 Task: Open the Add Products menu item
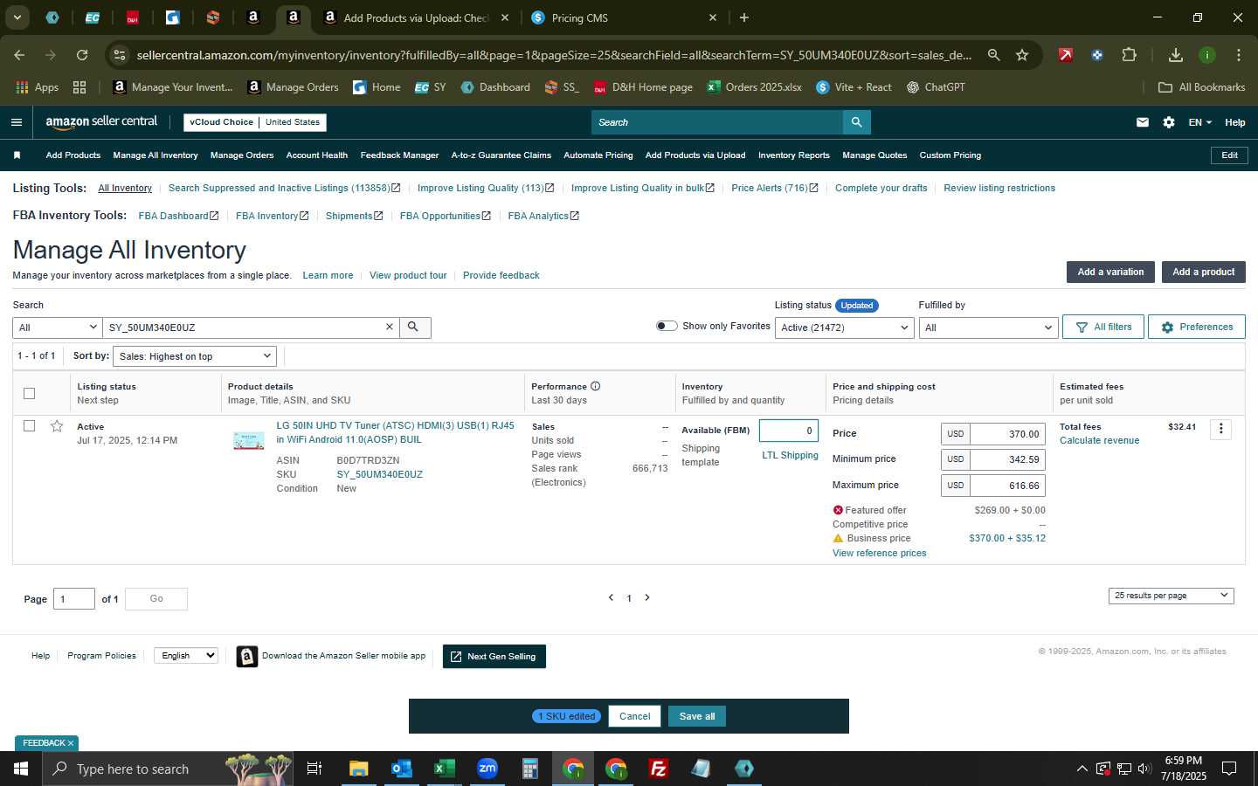click(x=73, y=155)
